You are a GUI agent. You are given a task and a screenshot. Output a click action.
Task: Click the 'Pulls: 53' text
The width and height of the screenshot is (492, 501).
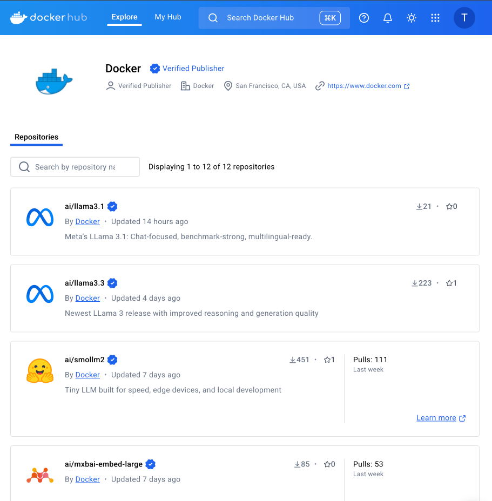pos(368,464)
